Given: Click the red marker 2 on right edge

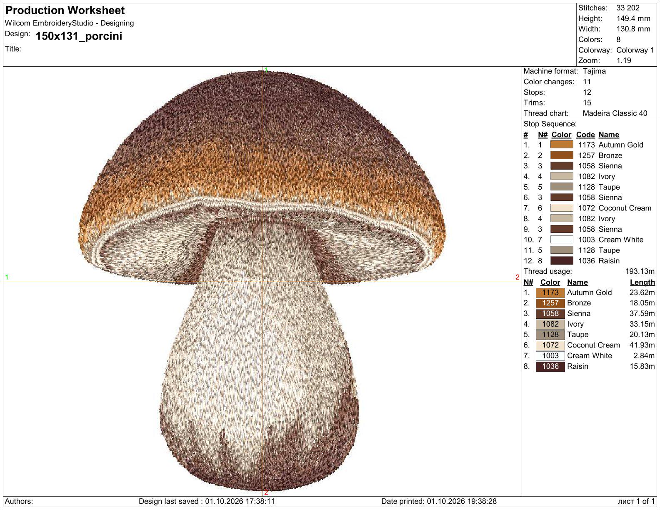Looking at the screenshot, I should 517,277.
